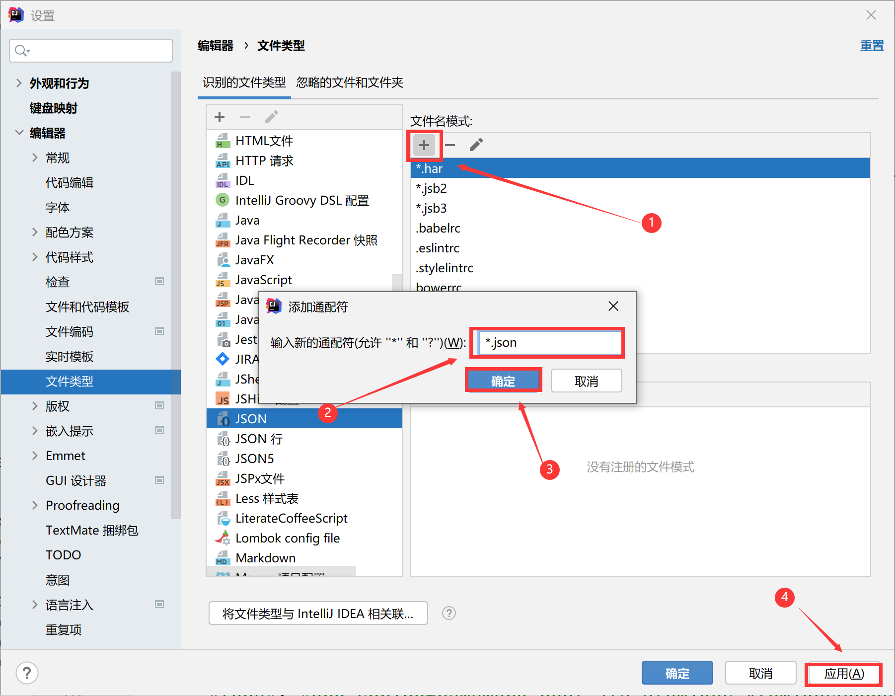Focus the settings search field

pyautogui.click(x=91, y=51)
